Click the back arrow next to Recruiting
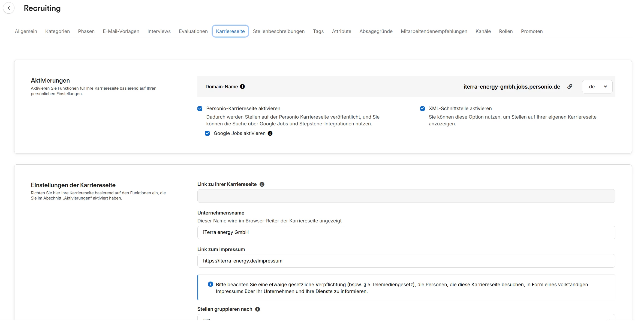The width and height of the screenshot is (644, 323). point(9,8)
